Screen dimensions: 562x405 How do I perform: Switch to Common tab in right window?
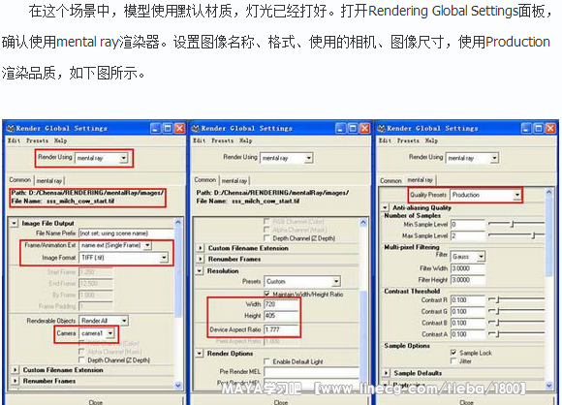click(390, 180)
